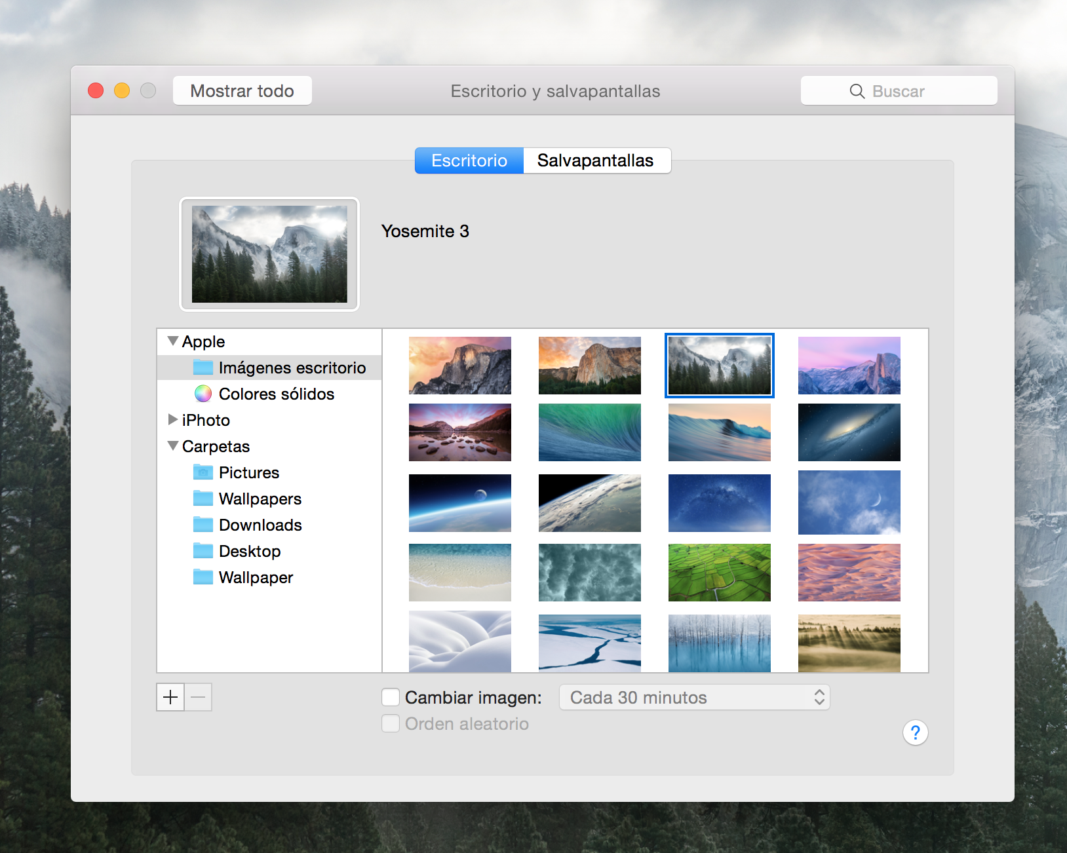Screen dimensions: 1067x853
Task: Select Imágenes escritorio in the sidebar
Action: (x=292, y=368)
